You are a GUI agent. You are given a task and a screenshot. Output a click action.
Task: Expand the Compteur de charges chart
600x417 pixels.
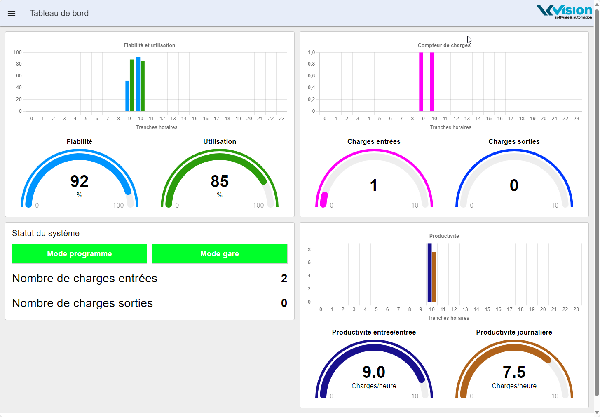point(444,45)
